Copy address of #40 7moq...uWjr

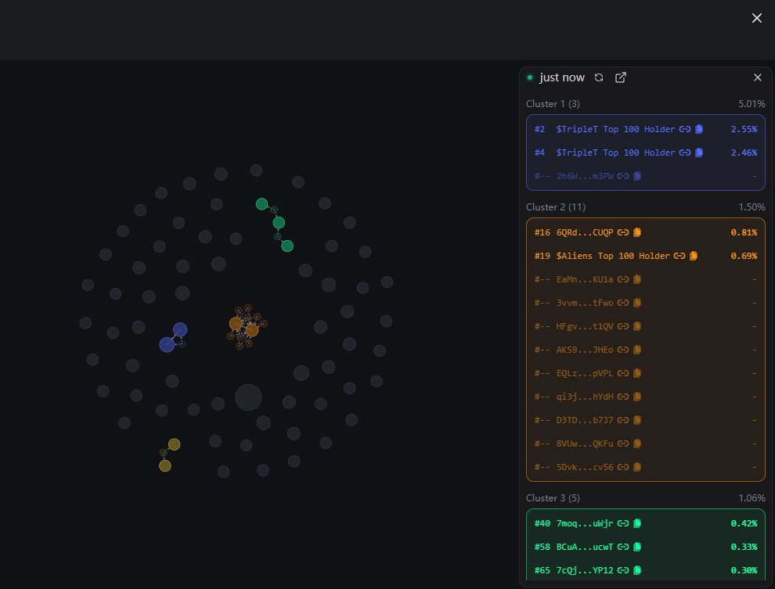636,523
